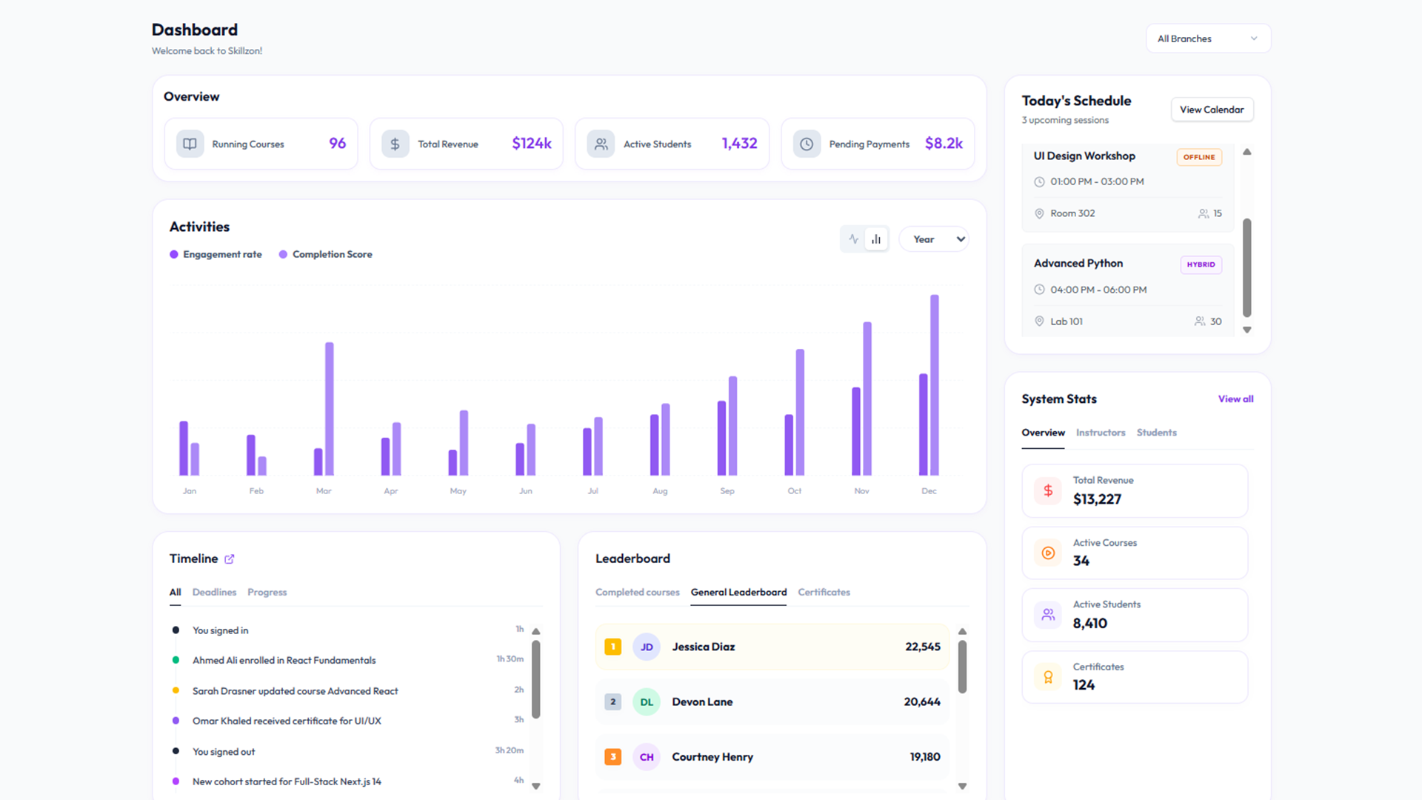Select System Stats Instructors tab
Image resolution: width=1422 pixels, height=800 pixels.
point(1100,433)
